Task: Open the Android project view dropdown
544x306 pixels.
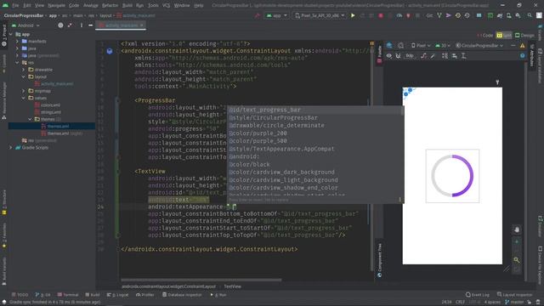Action: point(25,25)
